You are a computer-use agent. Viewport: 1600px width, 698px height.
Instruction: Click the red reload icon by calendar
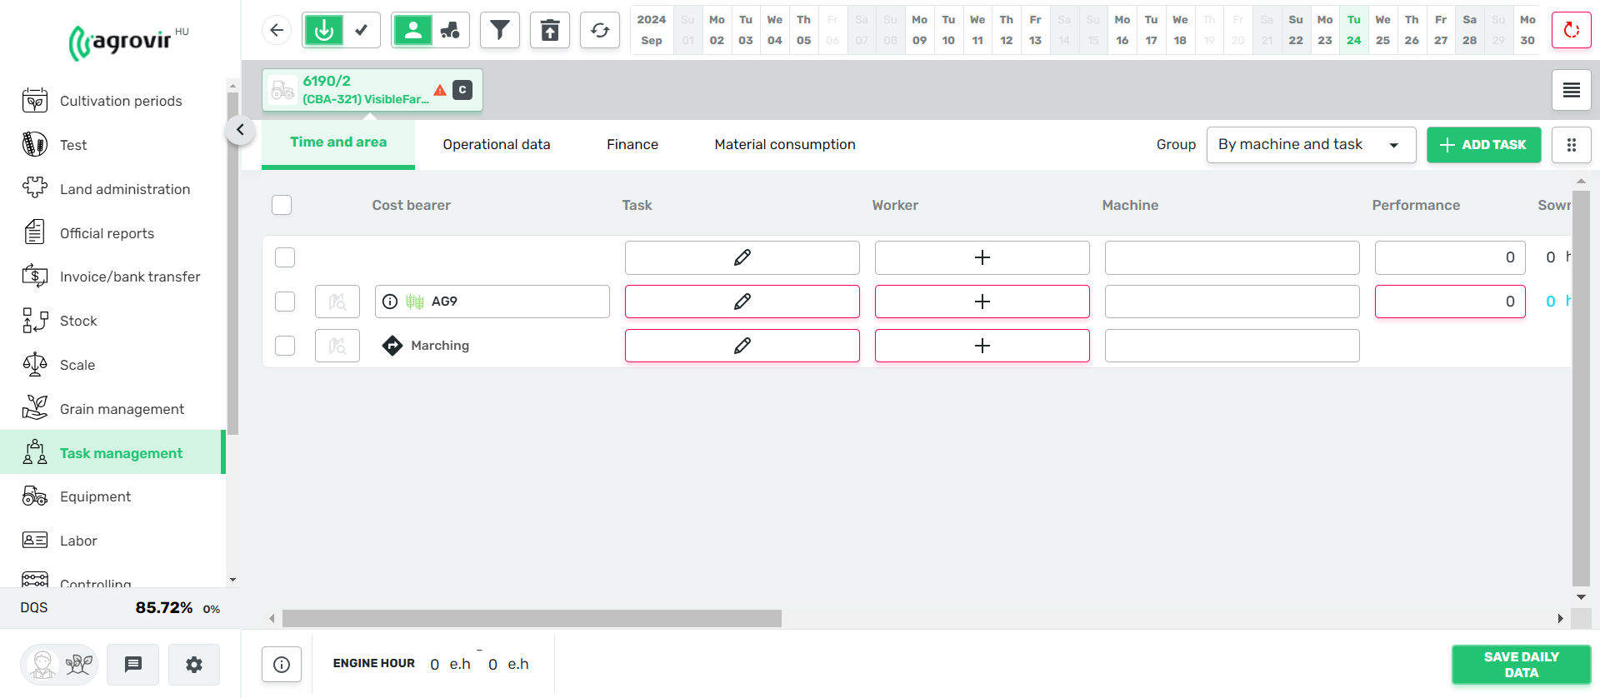(1572, 31)
